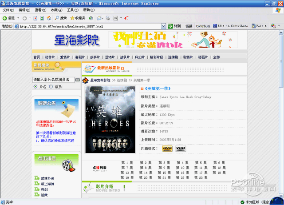Go to 首页 in site navigation

click(37, 57)
